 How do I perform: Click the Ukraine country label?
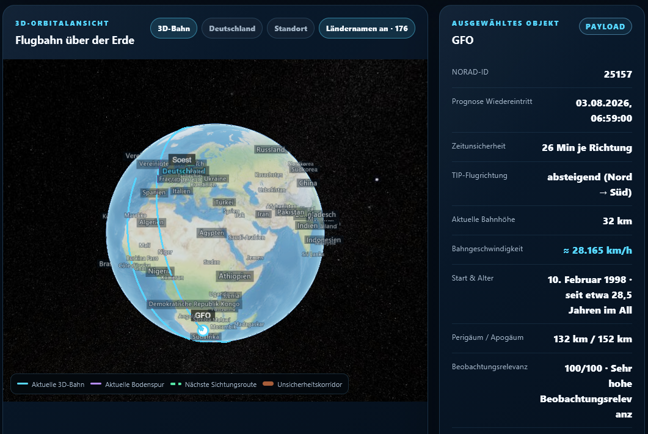pyautogui.click(x=215, y=178)
